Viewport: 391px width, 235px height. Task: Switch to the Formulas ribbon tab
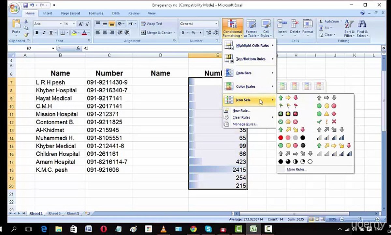pos(96,13)
